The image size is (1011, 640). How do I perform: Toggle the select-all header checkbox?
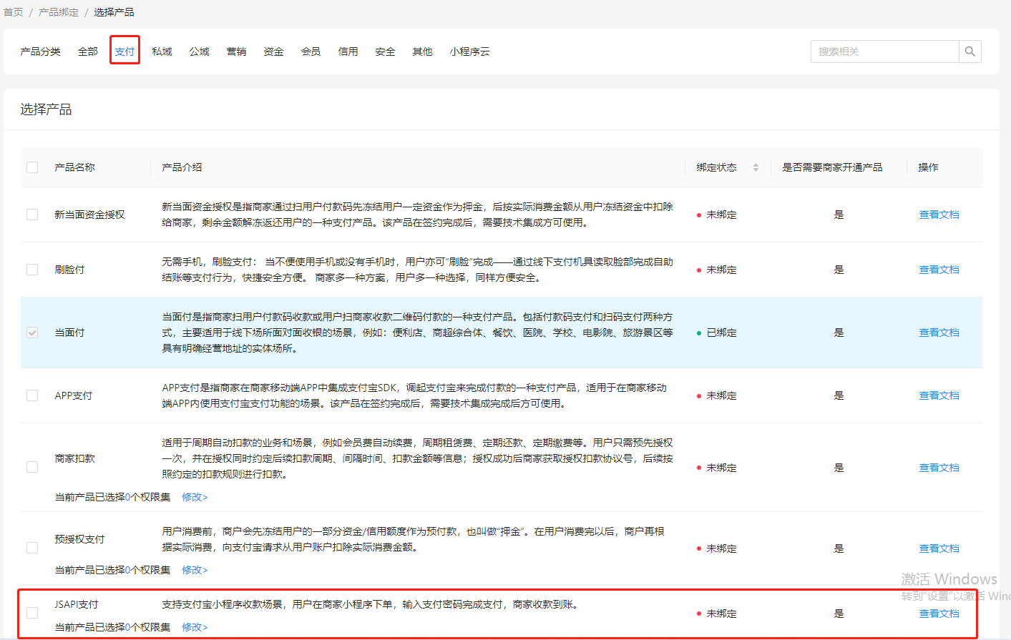pos(32,167)
